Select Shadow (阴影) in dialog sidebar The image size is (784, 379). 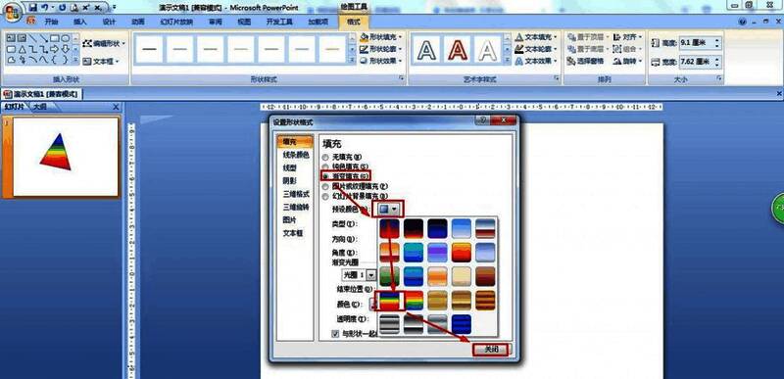[x=289, y=181]
